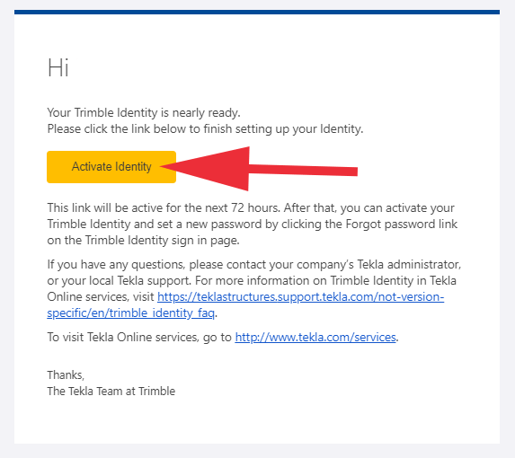This screenshot has width=515, height=458.
Task: Click the "72 hours" text in the paragraph
Action: coord(255,208)
